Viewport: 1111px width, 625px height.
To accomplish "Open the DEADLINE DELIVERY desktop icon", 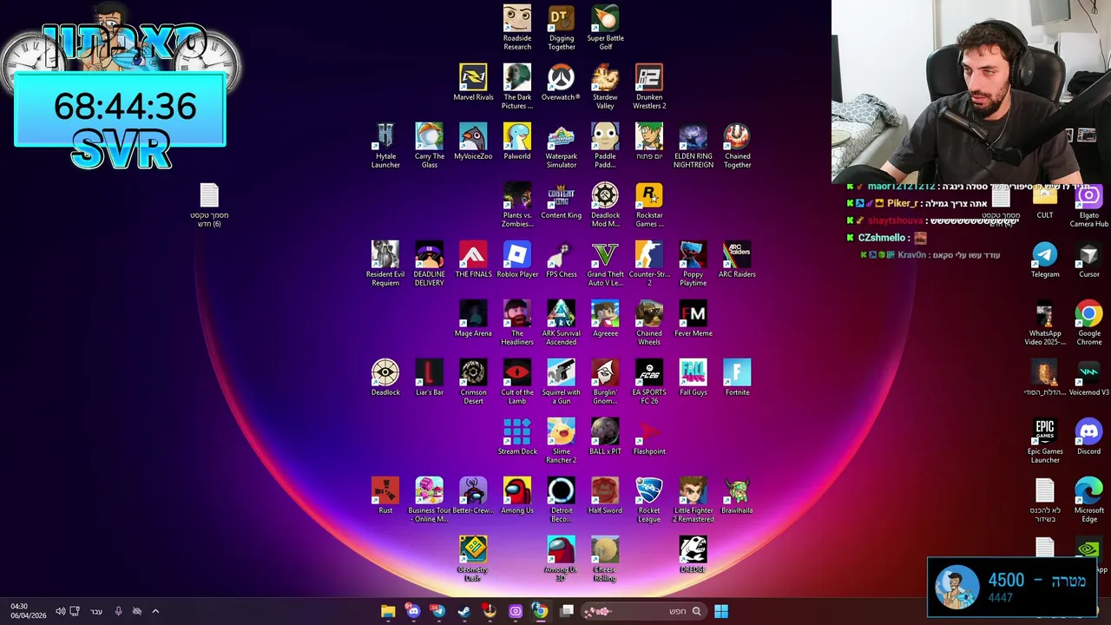I will point(430,263).
